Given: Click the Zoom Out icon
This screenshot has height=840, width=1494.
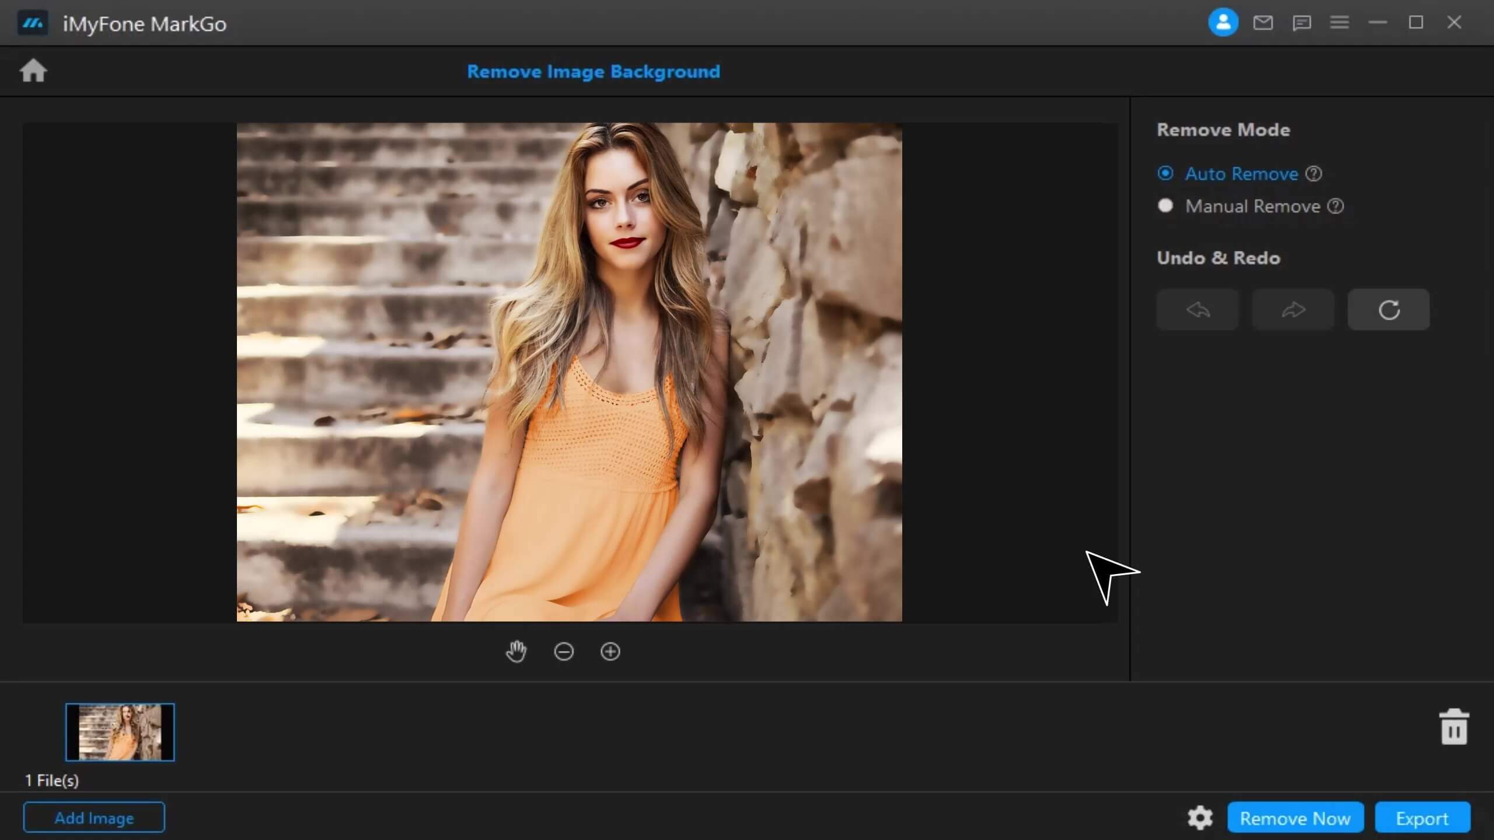Looking at the screenshot, I should coord(564,651).
